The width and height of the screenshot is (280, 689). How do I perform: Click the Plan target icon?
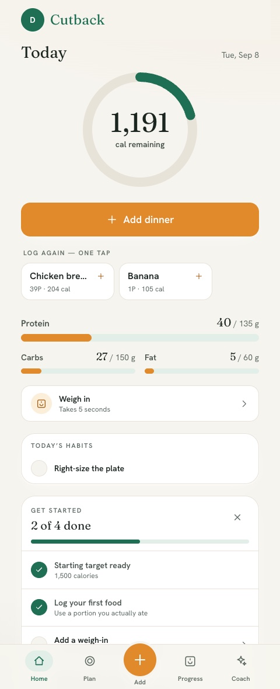click(x=89, y=661)
